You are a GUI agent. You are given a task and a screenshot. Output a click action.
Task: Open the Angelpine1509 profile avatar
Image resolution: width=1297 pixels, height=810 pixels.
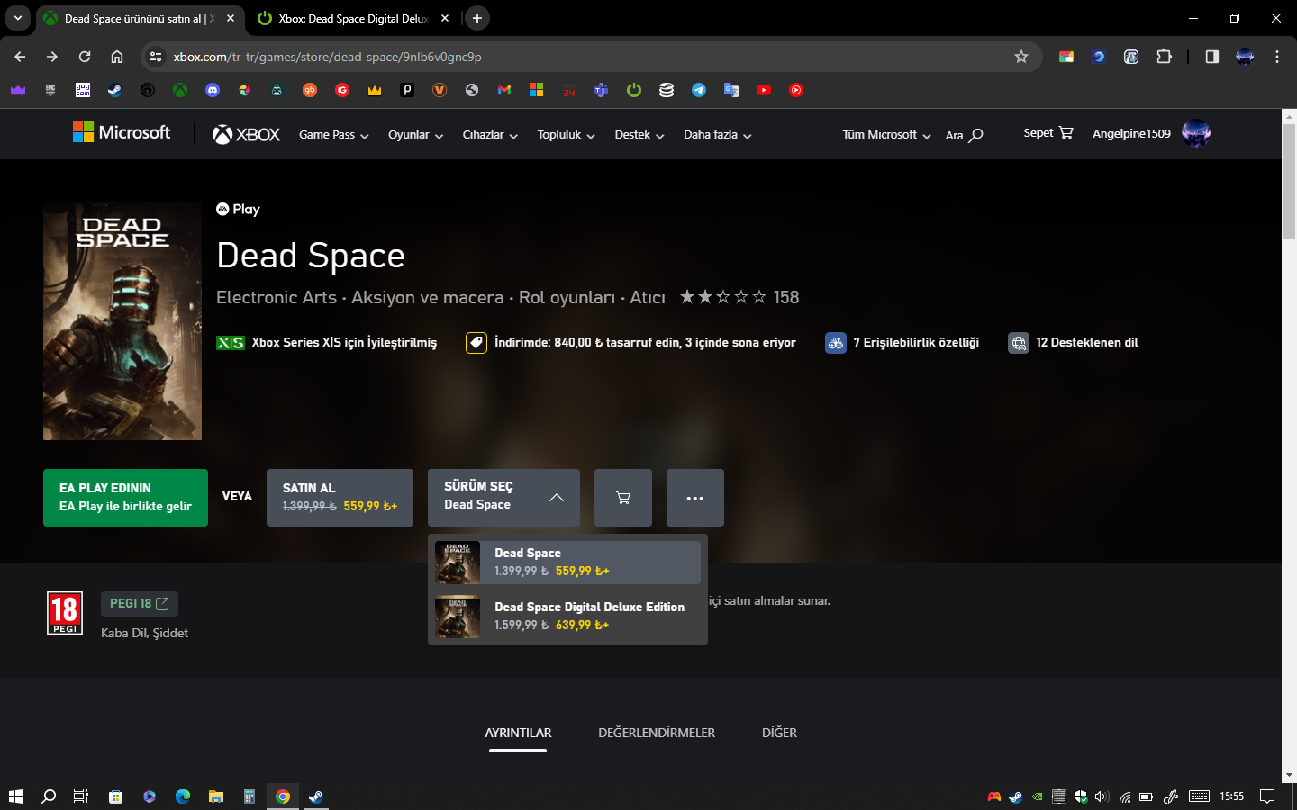tap(1196, 133)
